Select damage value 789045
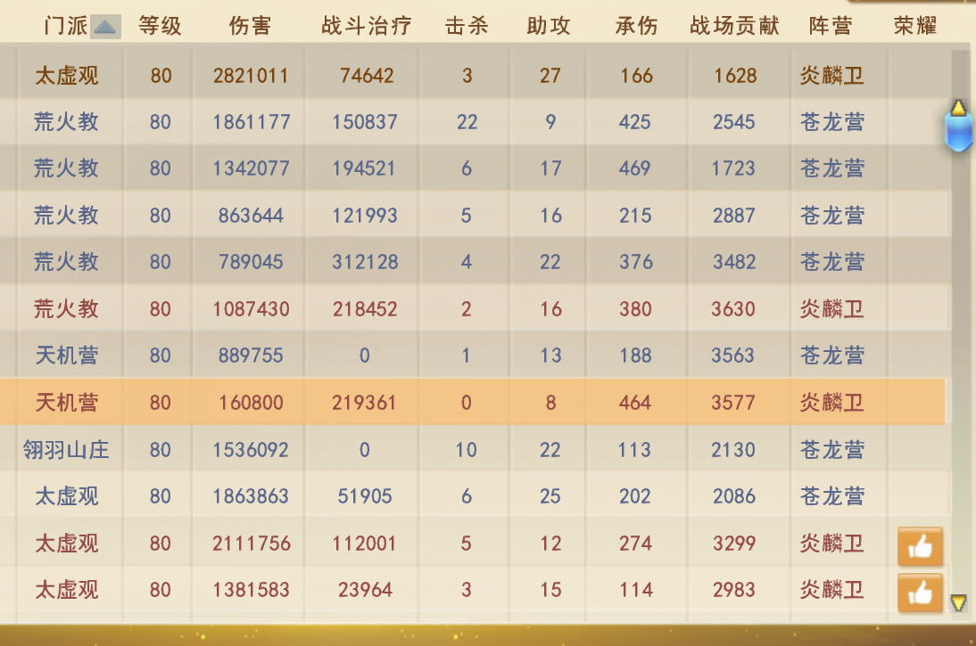Image resolution: width=976 pixels, height=646 pixels. click(251, 262)
